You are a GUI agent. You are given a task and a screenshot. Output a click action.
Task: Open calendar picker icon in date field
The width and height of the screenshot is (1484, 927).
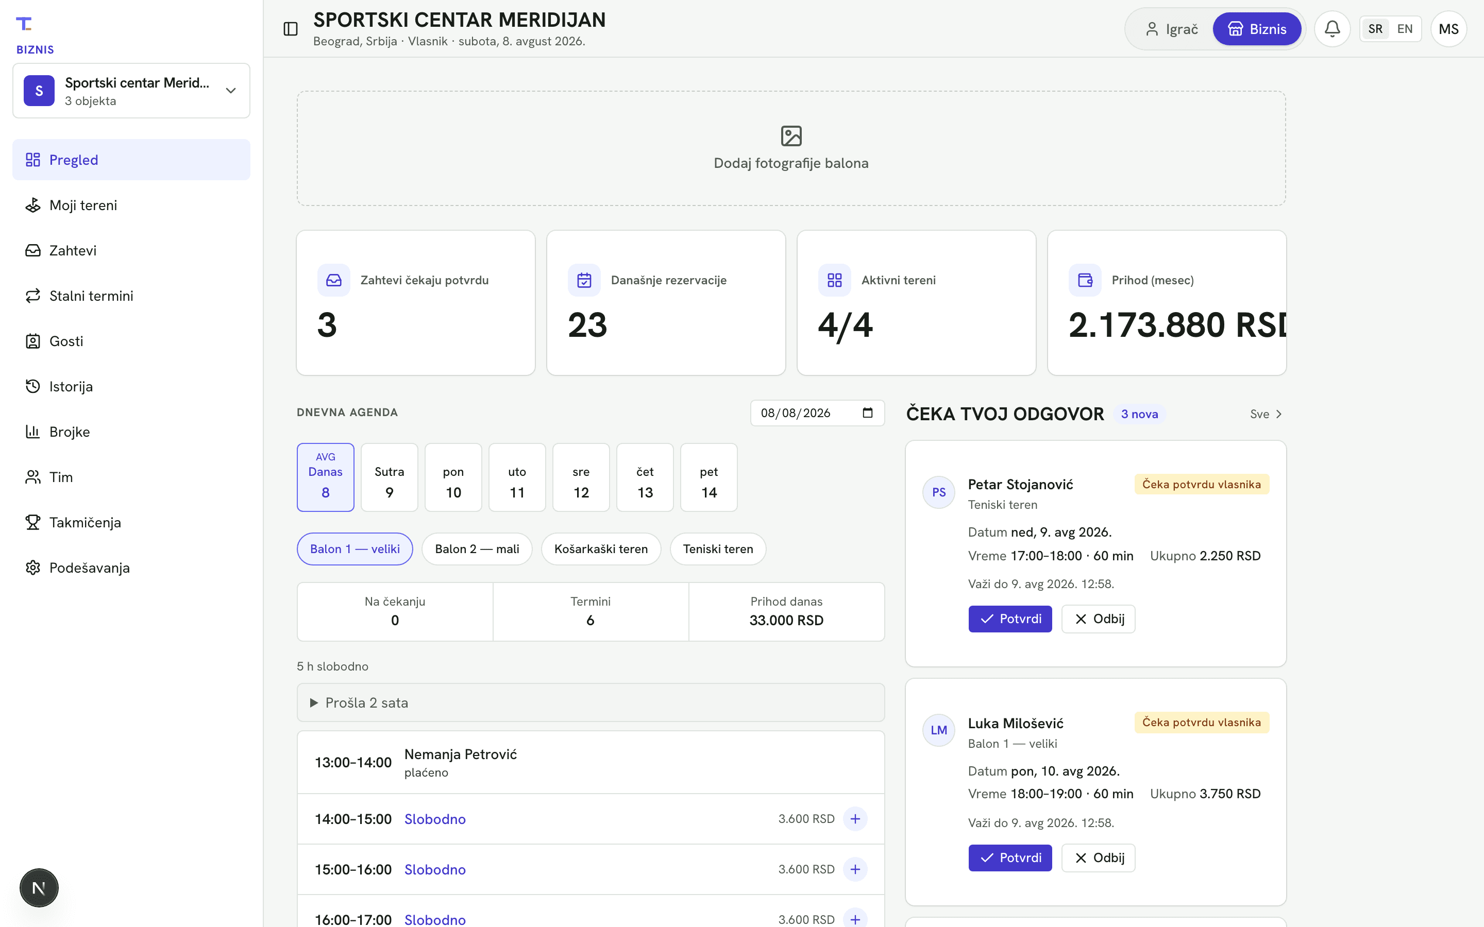click(867, 413)
